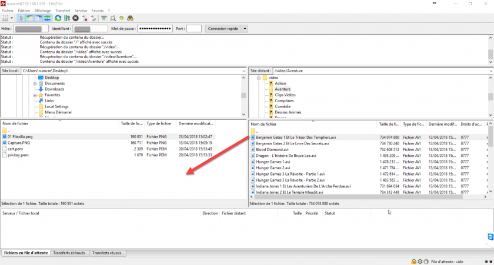The image size is (494, 265).
Task: Click the Identifiant input field
Action: (x=90, y=29)
